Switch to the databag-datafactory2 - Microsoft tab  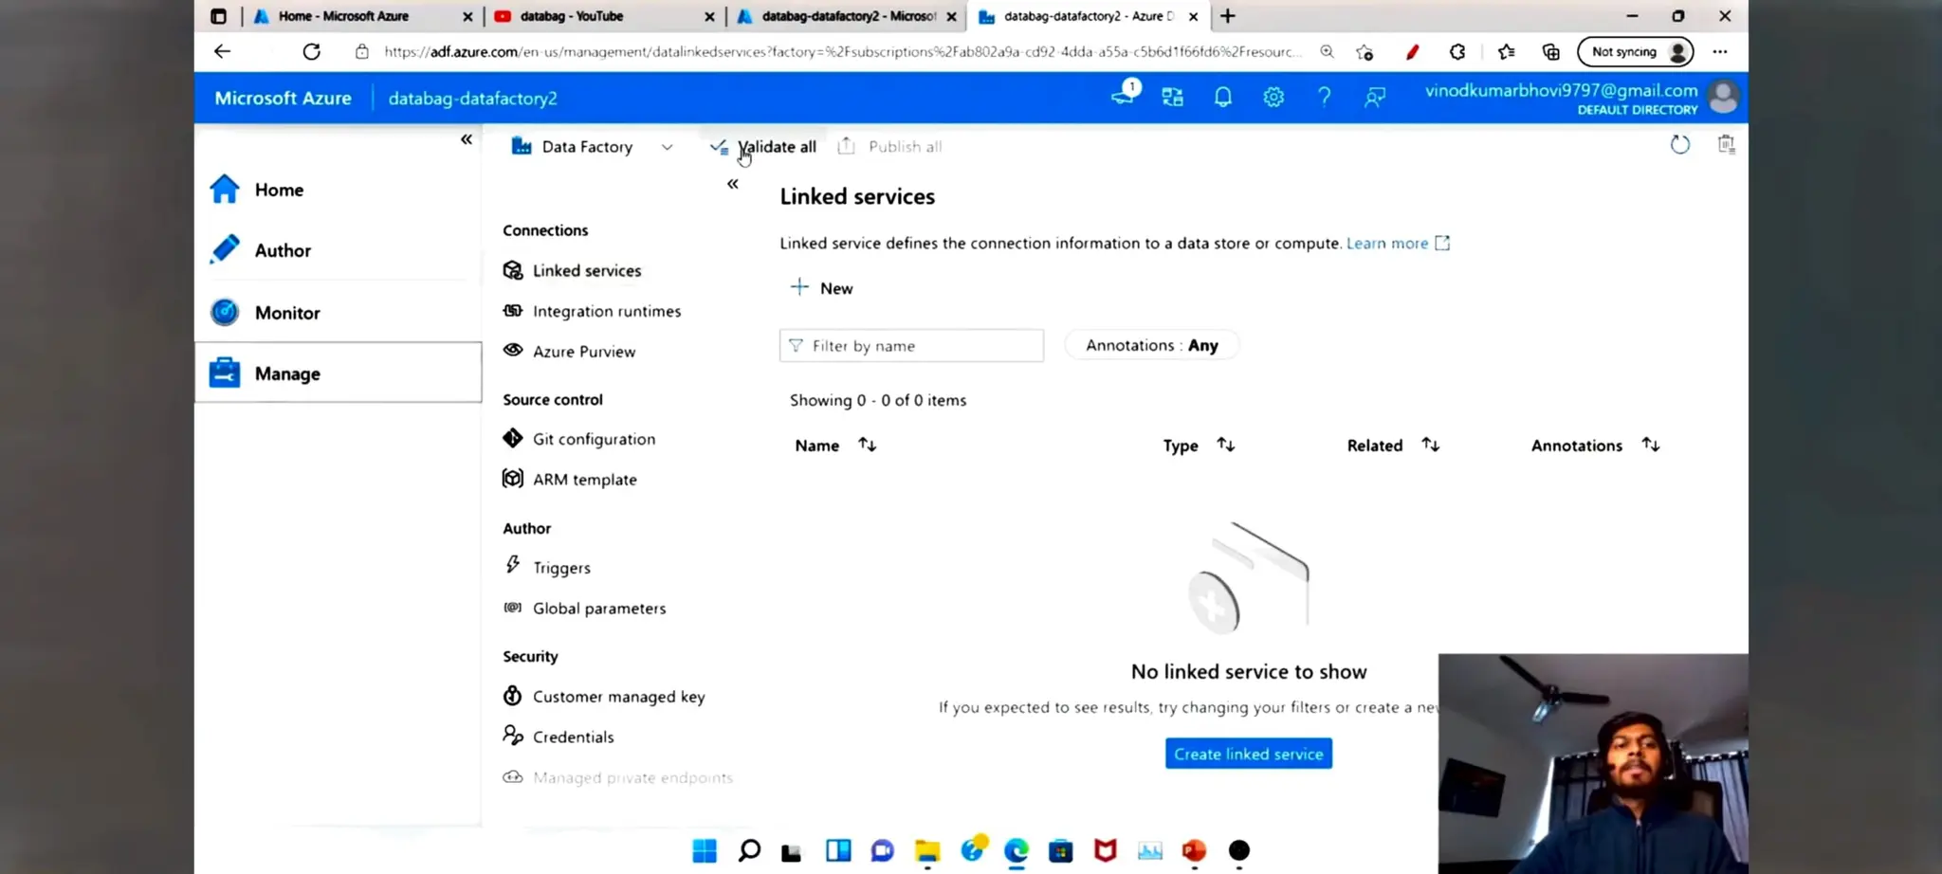tap(848, 16)
